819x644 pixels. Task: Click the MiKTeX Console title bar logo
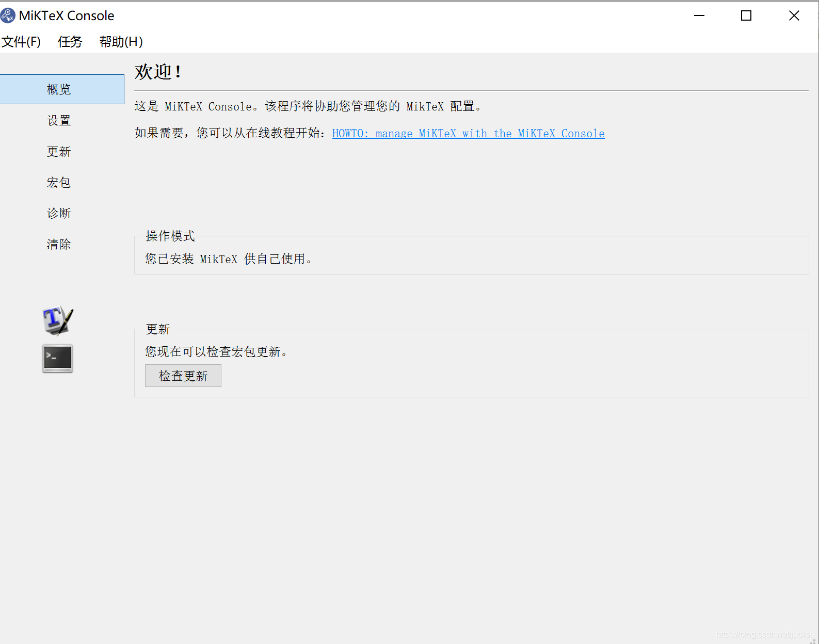8,16
